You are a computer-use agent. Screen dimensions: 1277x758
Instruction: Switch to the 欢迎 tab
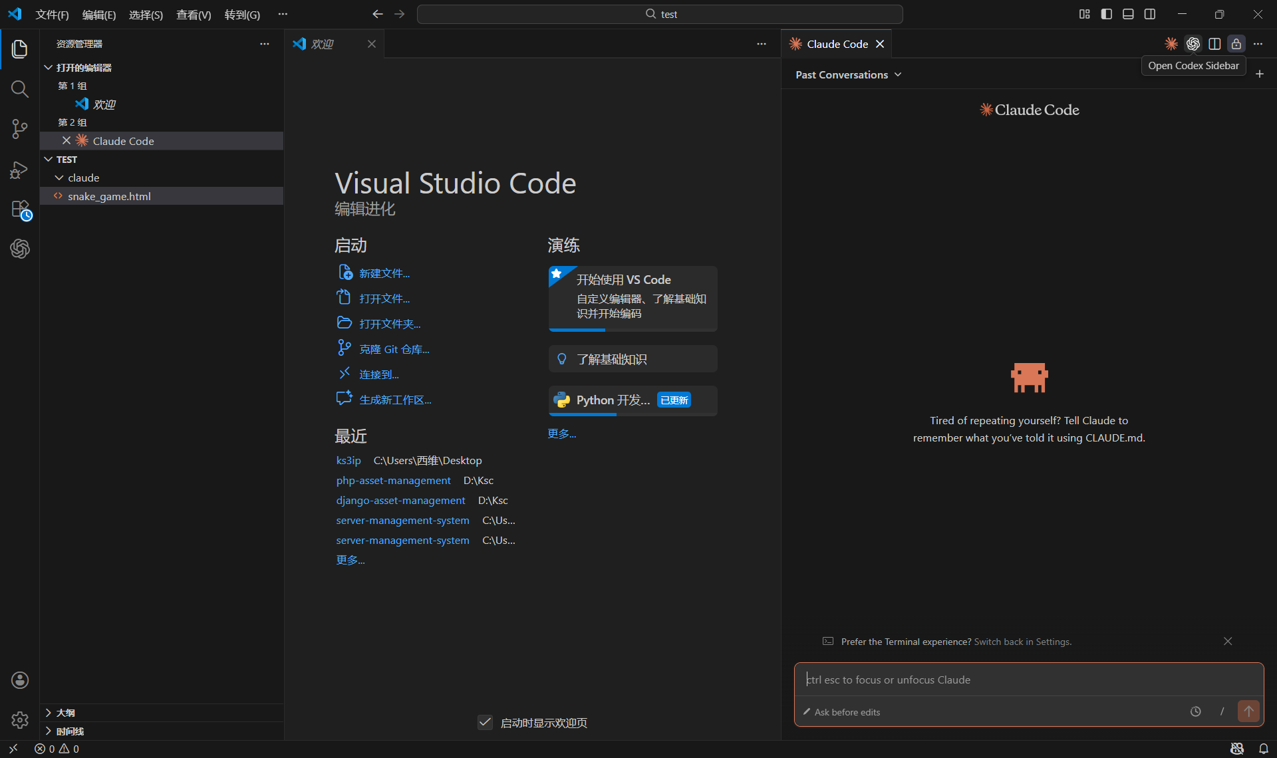(x=323, y=44)
